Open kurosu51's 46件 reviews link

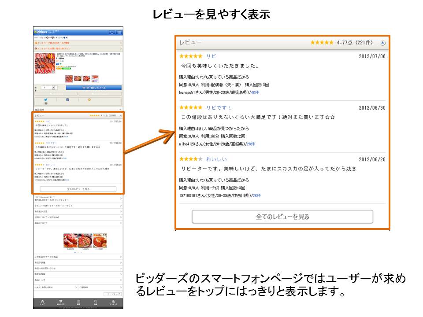point(255,92)
